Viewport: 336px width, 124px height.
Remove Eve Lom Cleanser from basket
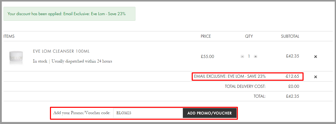pyautogui.click(x=315, y=57)
